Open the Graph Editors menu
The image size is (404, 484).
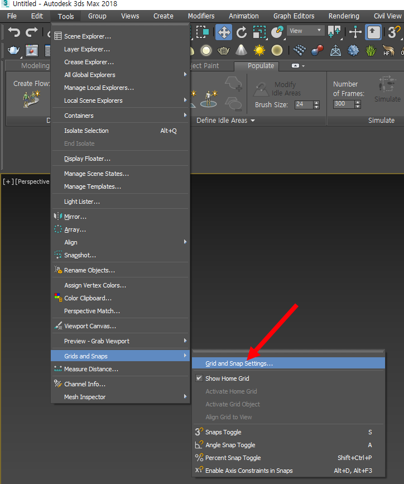[x=294, y=16]
